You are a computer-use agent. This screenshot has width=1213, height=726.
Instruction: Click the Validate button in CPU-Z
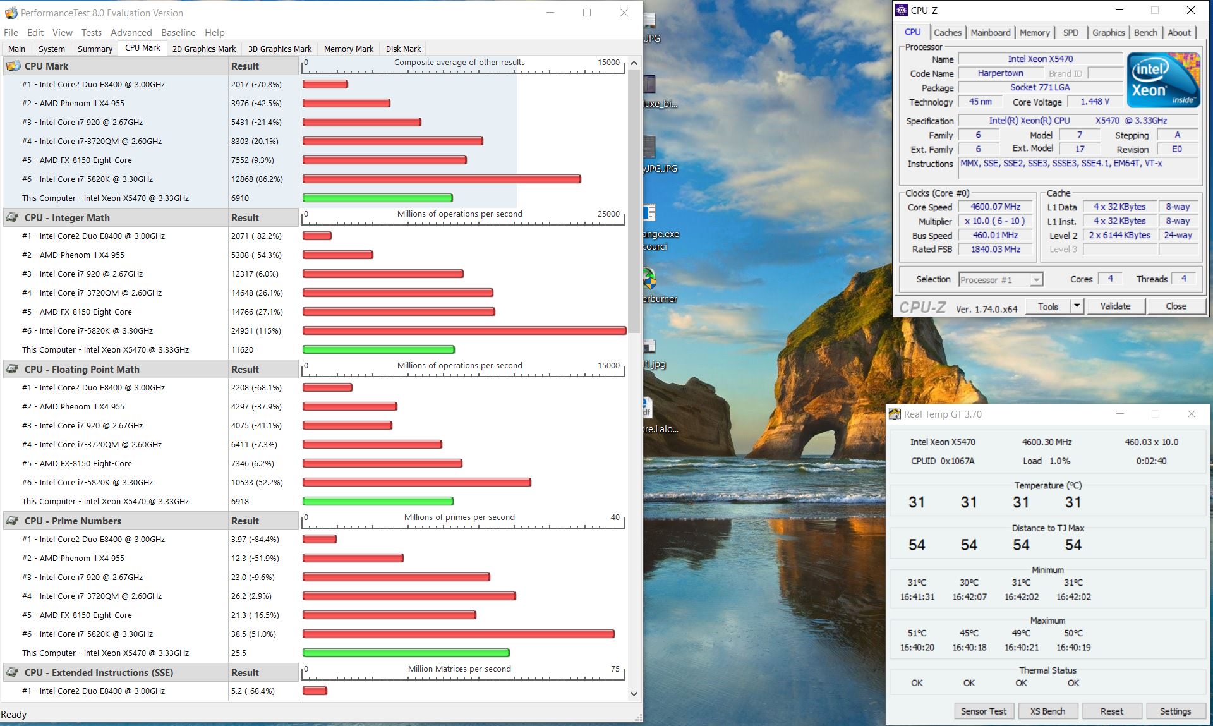1115,306
